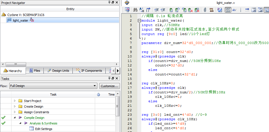Open the Replace (A to B) tool
The height and width of the screenshot is (132, 269).
point(142,10)
